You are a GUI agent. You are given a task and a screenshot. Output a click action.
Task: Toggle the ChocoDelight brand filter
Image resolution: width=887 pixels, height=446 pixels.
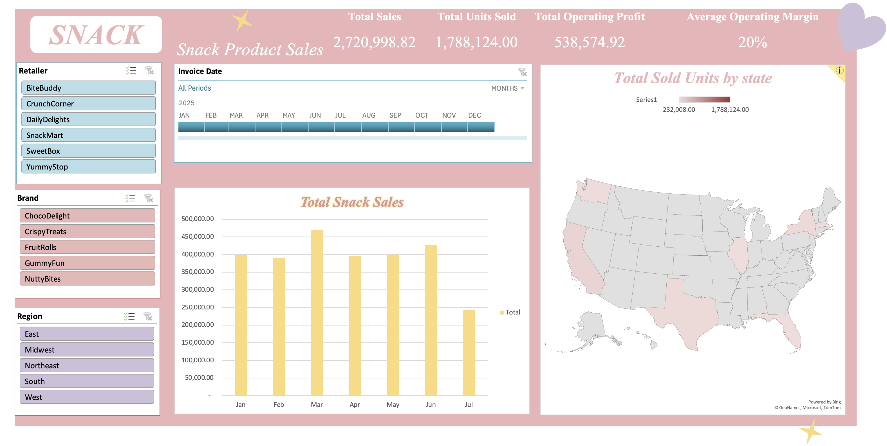point(88,216)
